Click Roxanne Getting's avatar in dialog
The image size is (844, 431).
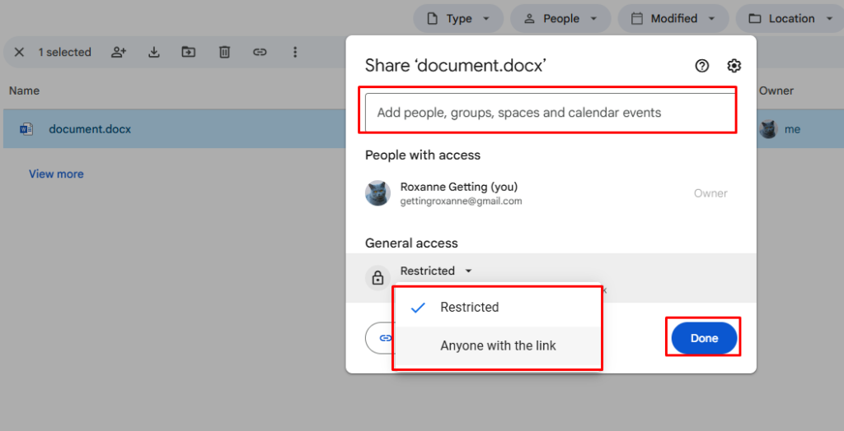point(377,193)
